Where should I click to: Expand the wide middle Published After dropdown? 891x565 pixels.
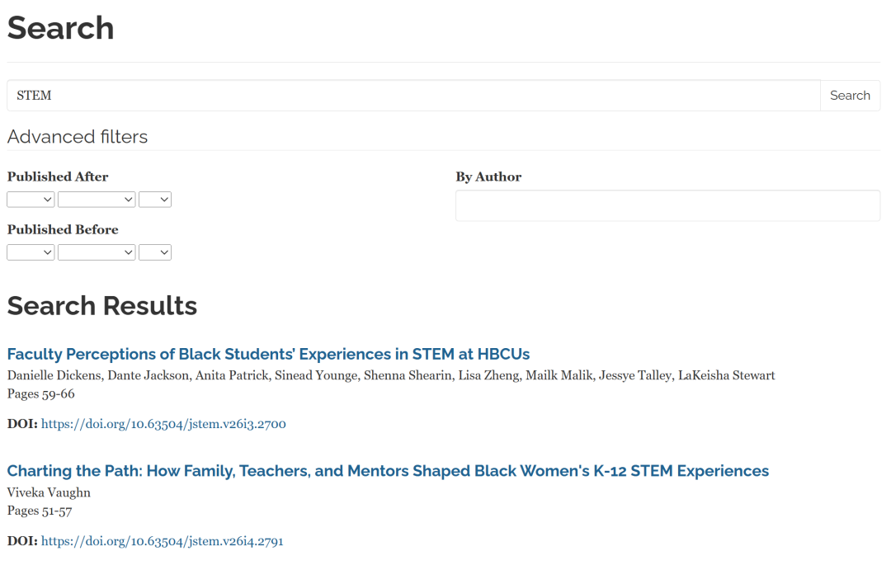coord(97,200)
